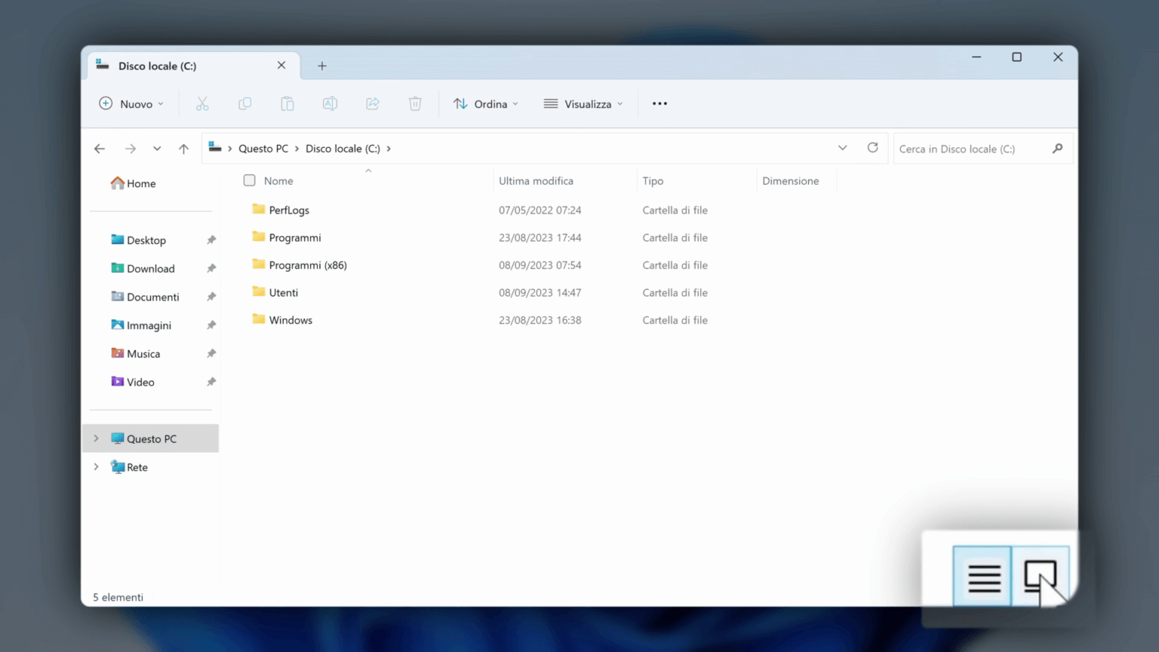This screenshot has width=1159, height=652.
Task: Click the Programmi folder icon
Action: [259, 237]
